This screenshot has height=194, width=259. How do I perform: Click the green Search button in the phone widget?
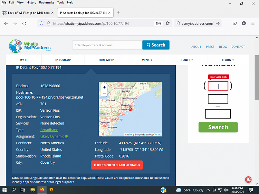tap(218, 127)
